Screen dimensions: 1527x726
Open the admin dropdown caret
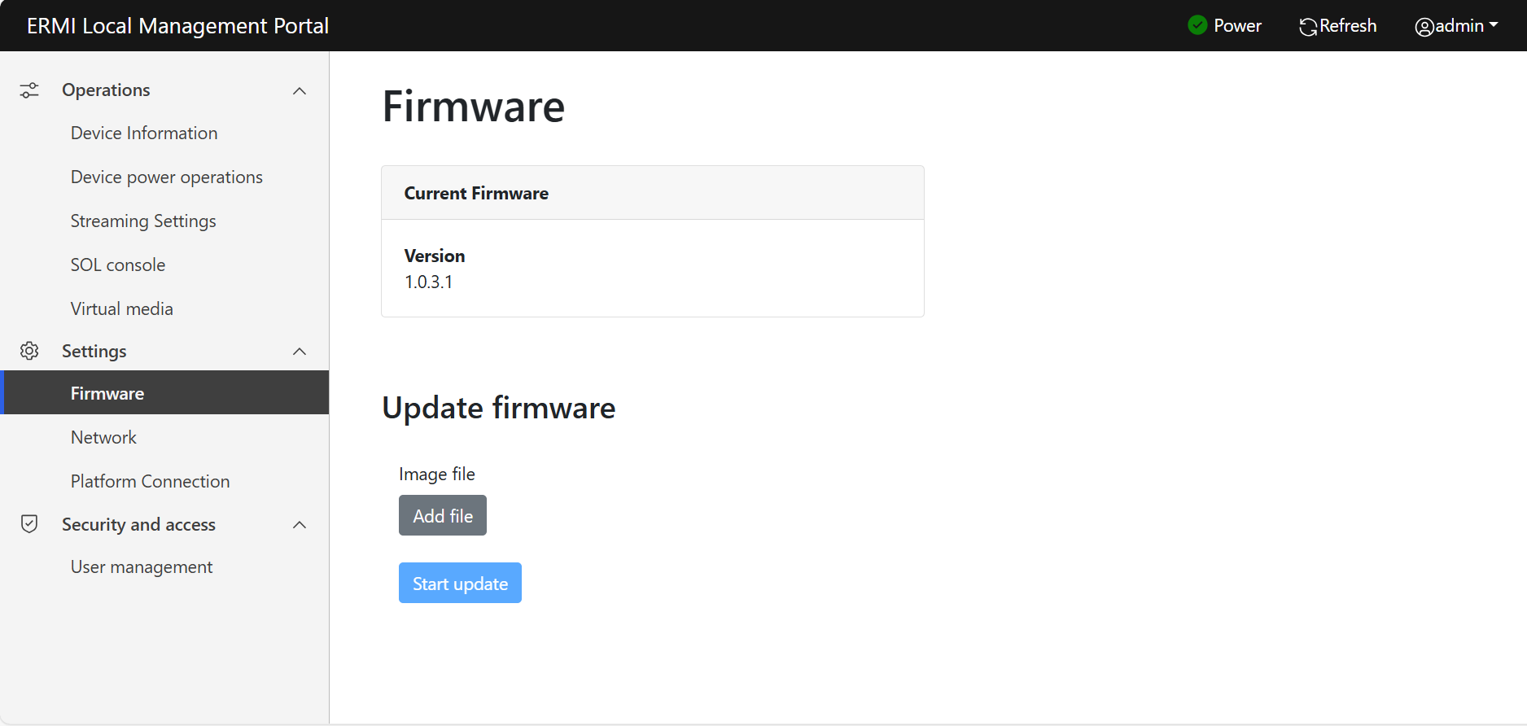click(x=1494, y=25)
